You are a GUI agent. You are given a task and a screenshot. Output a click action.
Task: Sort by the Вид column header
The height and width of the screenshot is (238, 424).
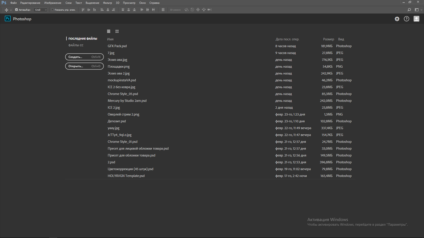[341, 39]
